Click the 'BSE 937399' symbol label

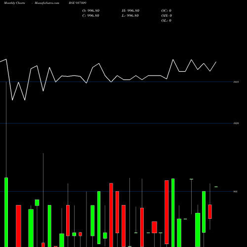coord(78,3)
